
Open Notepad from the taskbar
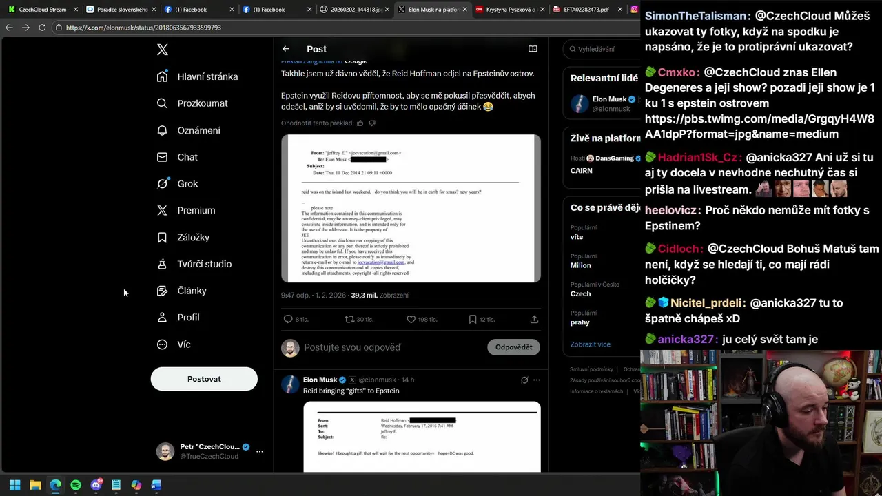116,485
